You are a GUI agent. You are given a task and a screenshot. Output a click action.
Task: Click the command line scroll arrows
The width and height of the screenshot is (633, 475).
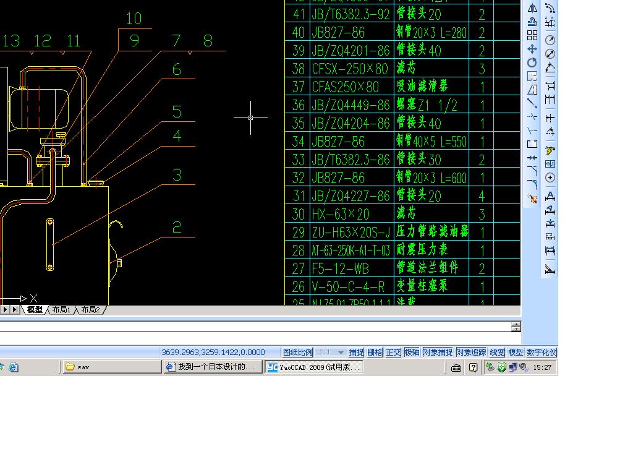(x=516, y=327)
